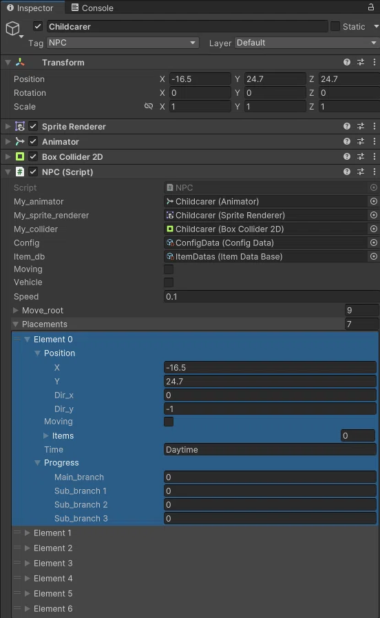Viewport: 380px width, 618px height.
Task: Open Animator presets icon
Action: pyautogui.click(x=361, y=141)
